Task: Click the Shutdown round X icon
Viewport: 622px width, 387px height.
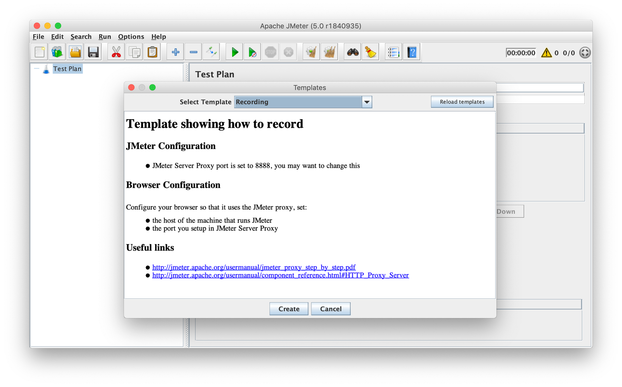Action: coord(288,52)
